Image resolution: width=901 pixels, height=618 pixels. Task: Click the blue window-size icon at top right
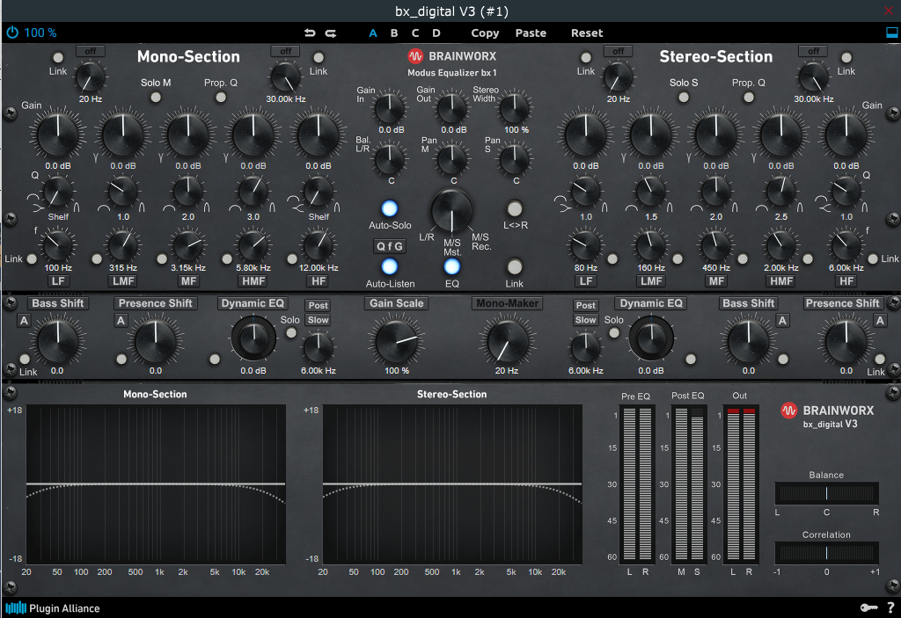pyautogui.click(x=892, y=33)
